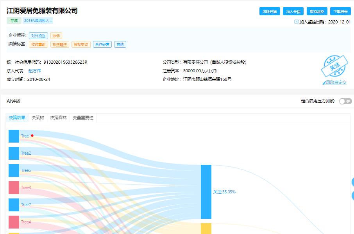Select the 股权变动 sentiment tag
This screenshot has height=234, width=354.
82,44
